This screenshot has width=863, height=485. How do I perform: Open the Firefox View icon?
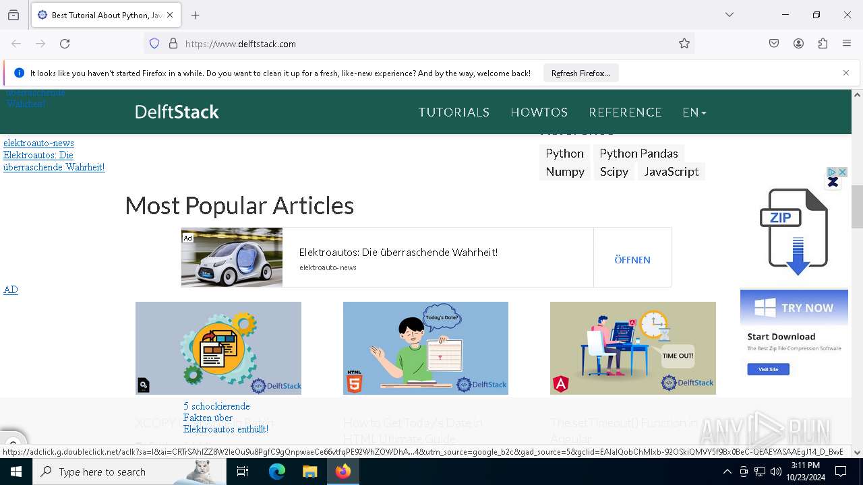13,15
